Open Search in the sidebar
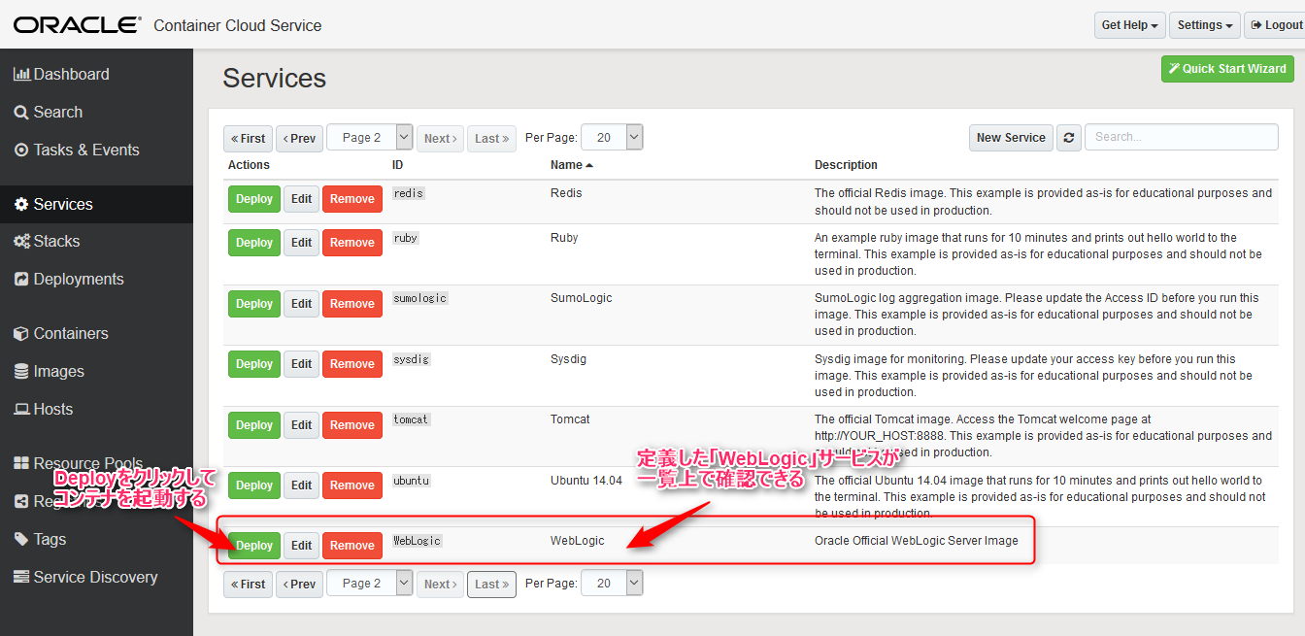1305x636 pixels. point(49,112)
